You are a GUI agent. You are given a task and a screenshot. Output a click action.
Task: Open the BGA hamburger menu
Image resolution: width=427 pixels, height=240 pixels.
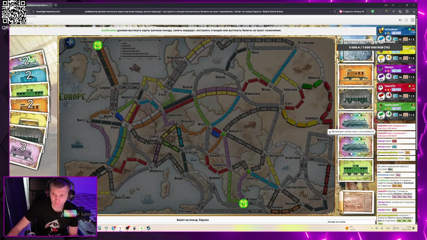pos(413,20)
